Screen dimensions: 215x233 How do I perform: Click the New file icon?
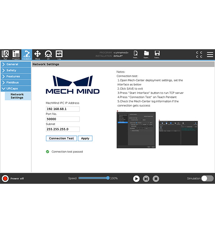(135, 54)
